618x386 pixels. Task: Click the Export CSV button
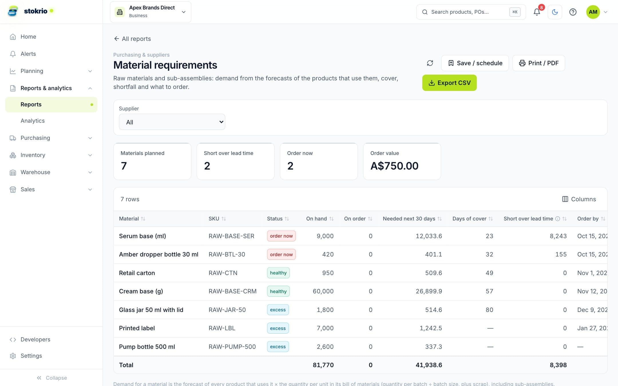pos(449,83)
